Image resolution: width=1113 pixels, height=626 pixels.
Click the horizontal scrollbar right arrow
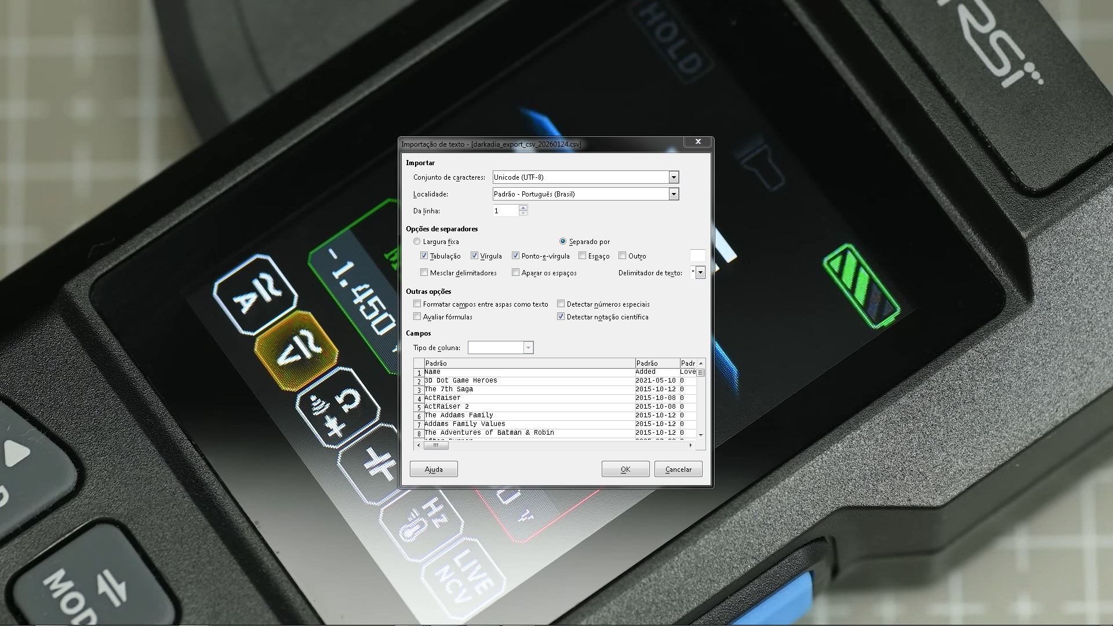[x=690, y=445]
